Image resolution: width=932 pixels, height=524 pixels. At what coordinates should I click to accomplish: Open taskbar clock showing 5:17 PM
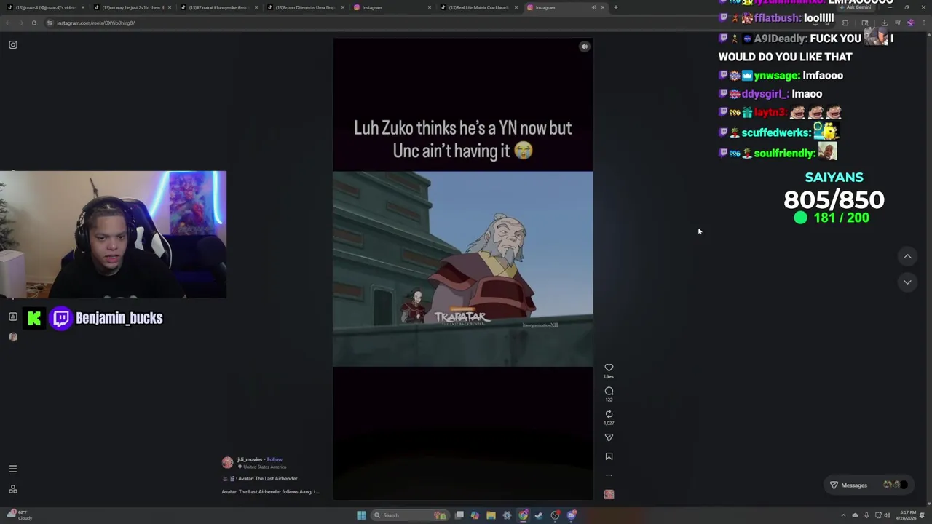908,515
